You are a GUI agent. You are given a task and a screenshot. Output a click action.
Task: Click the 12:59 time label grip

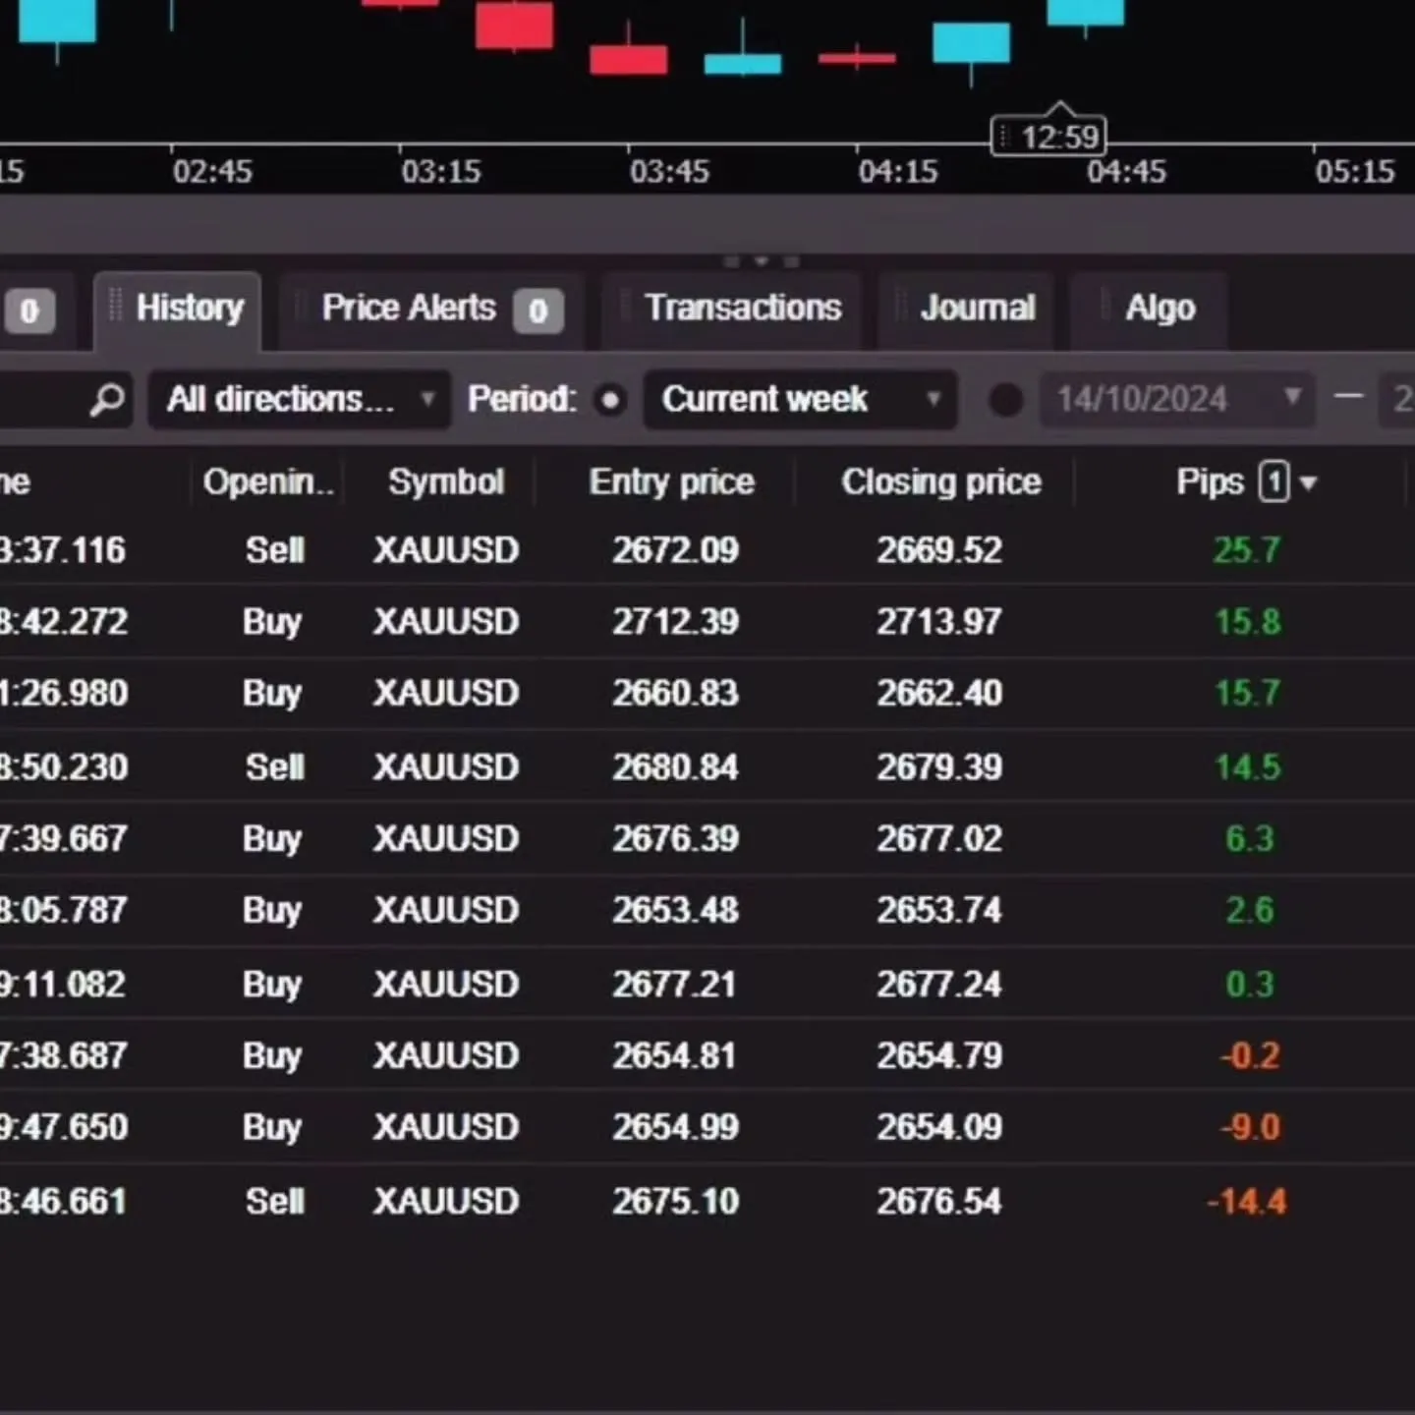1003,137
